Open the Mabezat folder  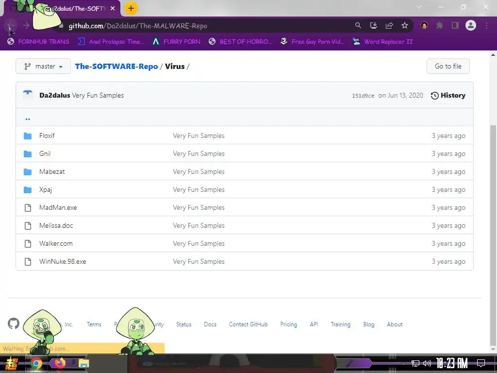click(52, 171)
